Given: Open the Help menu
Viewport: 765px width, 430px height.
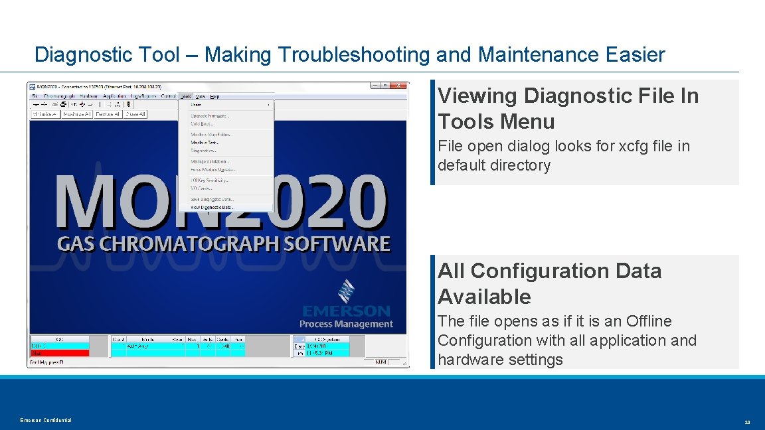Looking at the screenshot, I should [214, 96].
